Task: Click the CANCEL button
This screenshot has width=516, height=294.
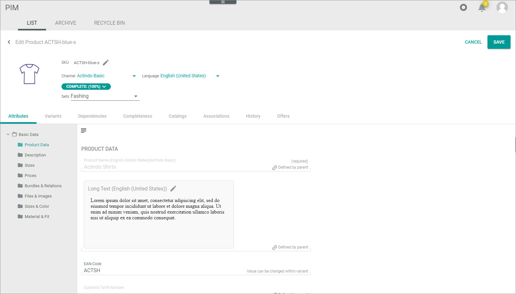Action: pos(473,42)
